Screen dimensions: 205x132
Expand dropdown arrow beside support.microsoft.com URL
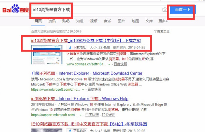[80, 115]
